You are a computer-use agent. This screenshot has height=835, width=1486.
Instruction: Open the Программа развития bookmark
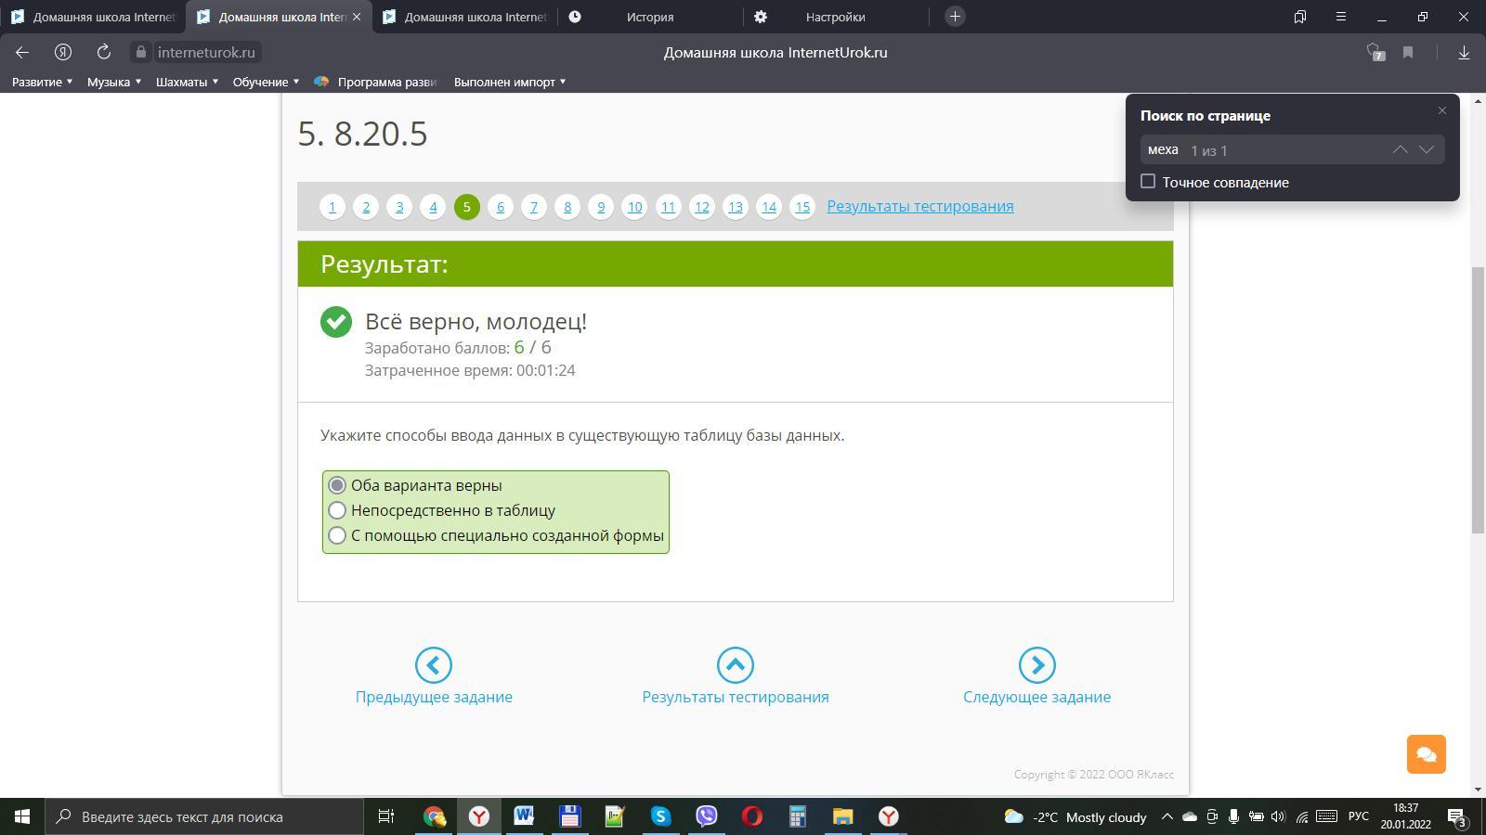tap(376, 82)
